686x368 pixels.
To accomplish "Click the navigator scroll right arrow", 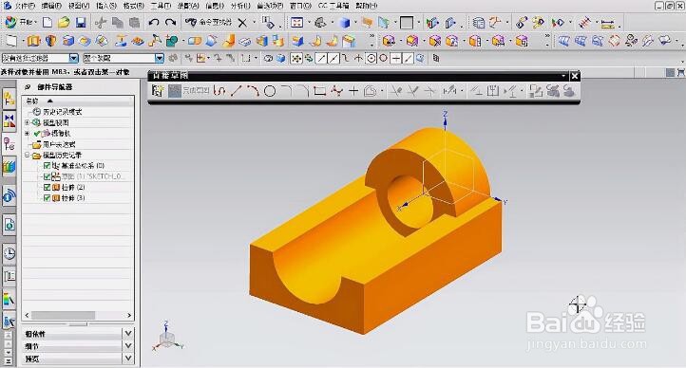I will point(129,315).
